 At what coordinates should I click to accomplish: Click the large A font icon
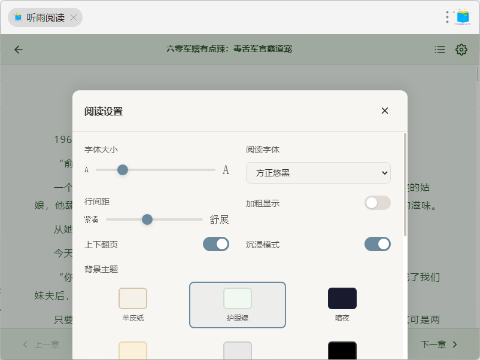point(226,169)
